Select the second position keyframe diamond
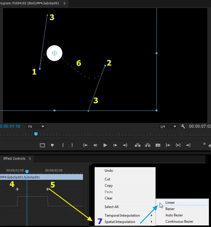 [x=48, y=189]
